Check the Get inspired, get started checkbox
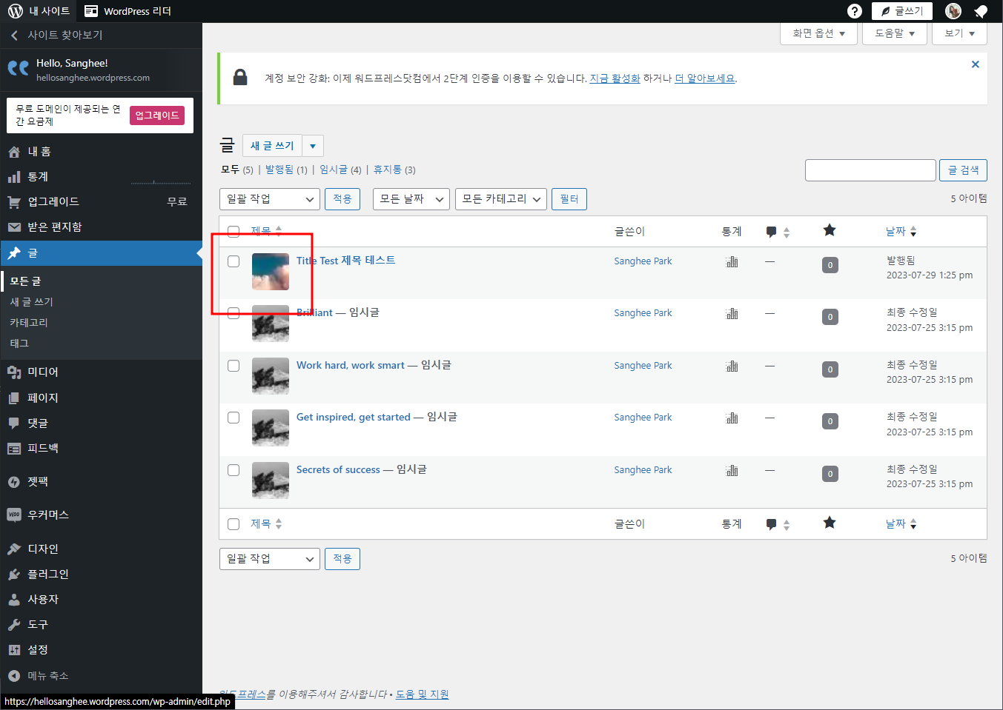The image size is (1003, 710). [234, 418]
